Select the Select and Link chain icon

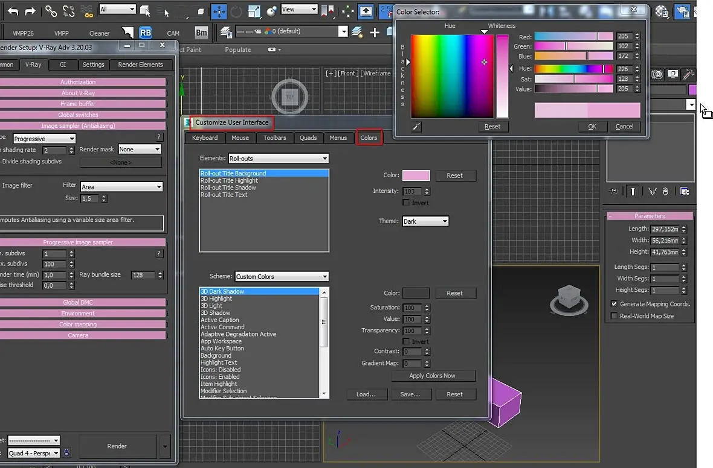click(x=51, y=11)
